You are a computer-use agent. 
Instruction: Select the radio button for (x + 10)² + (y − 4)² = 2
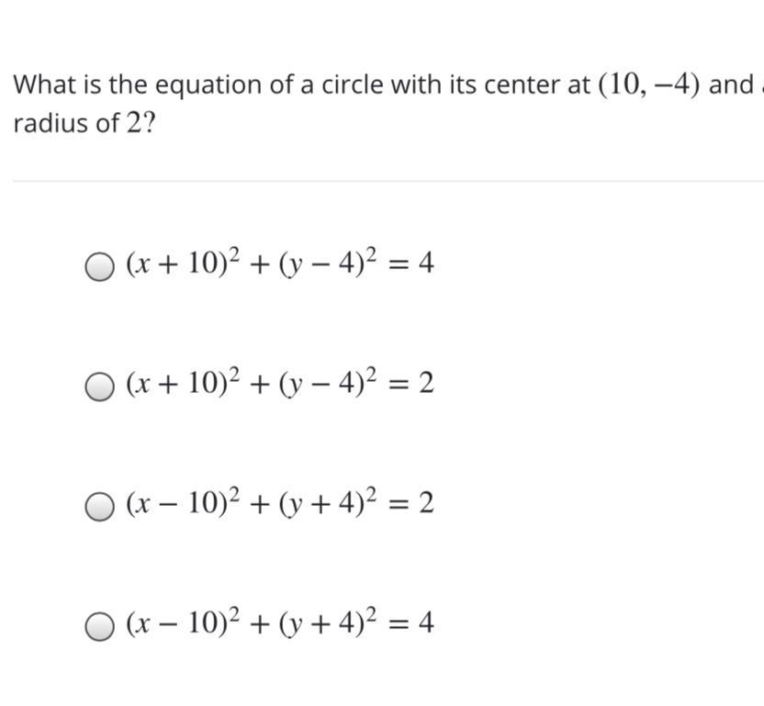[x=100, y=387]
